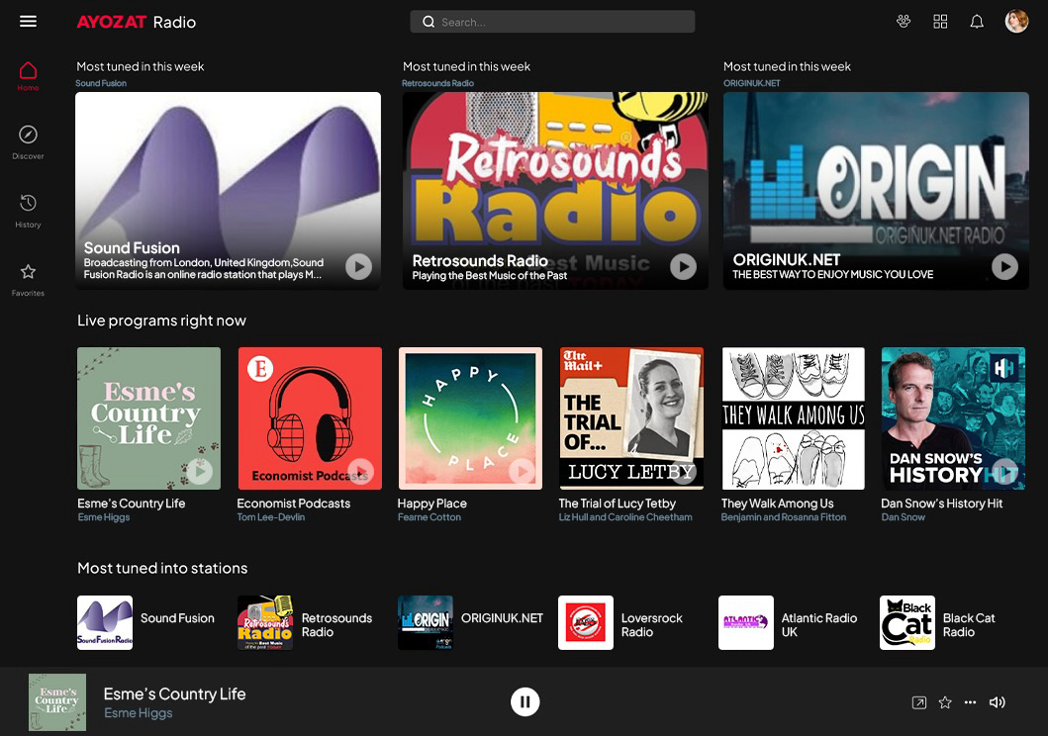The width and height of the screenshot is (1048, 736).
Task: Select Loversrock Radio station name
Action: pyautogui.click(x=651, y=625)
